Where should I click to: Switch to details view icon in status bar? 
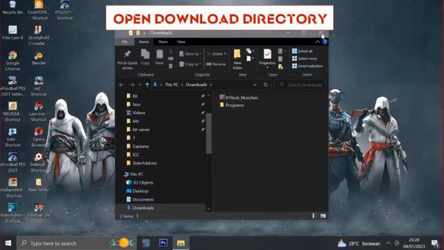pyautogui.click(x=313, y=216)
